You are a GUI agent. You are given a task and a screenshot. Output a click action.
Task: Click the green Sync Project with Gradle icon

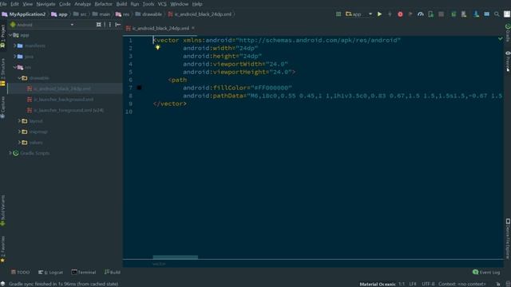tap(454, 14)
